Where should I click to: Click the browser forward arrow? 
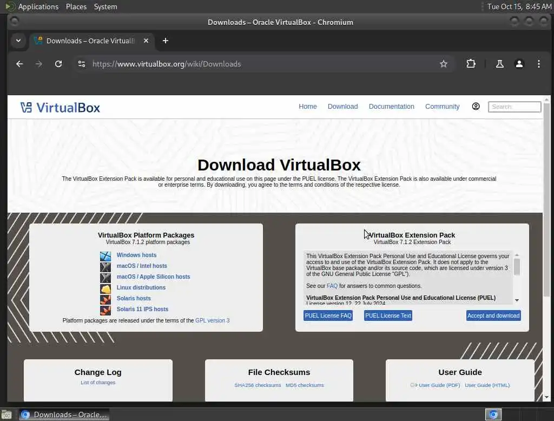coord(39,64)
